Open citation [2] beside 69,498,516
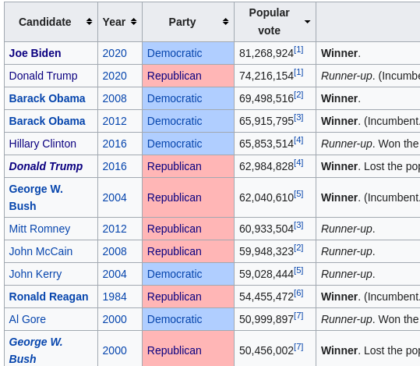The height and width of the screenshot is (366, 420). click(x=298, y=95)
